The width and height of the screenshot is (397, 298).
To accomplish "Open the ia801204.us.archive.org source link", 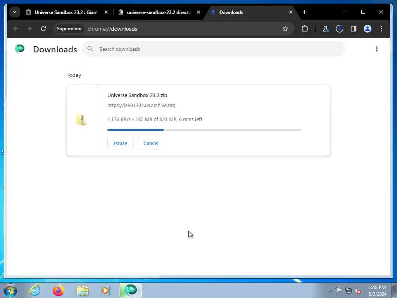I will [x=141, y=106].
